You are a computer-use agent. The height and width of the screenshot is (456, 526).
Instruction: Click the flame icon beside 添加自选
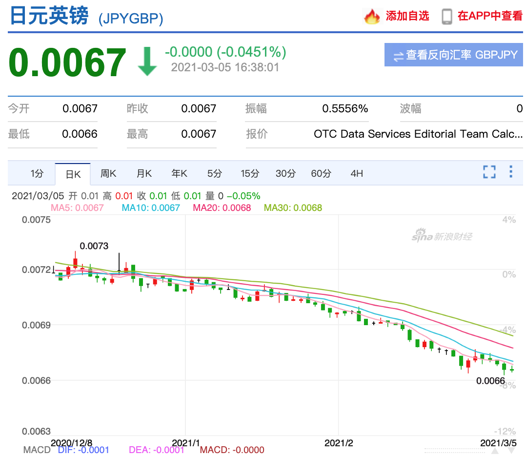(372, 16)
